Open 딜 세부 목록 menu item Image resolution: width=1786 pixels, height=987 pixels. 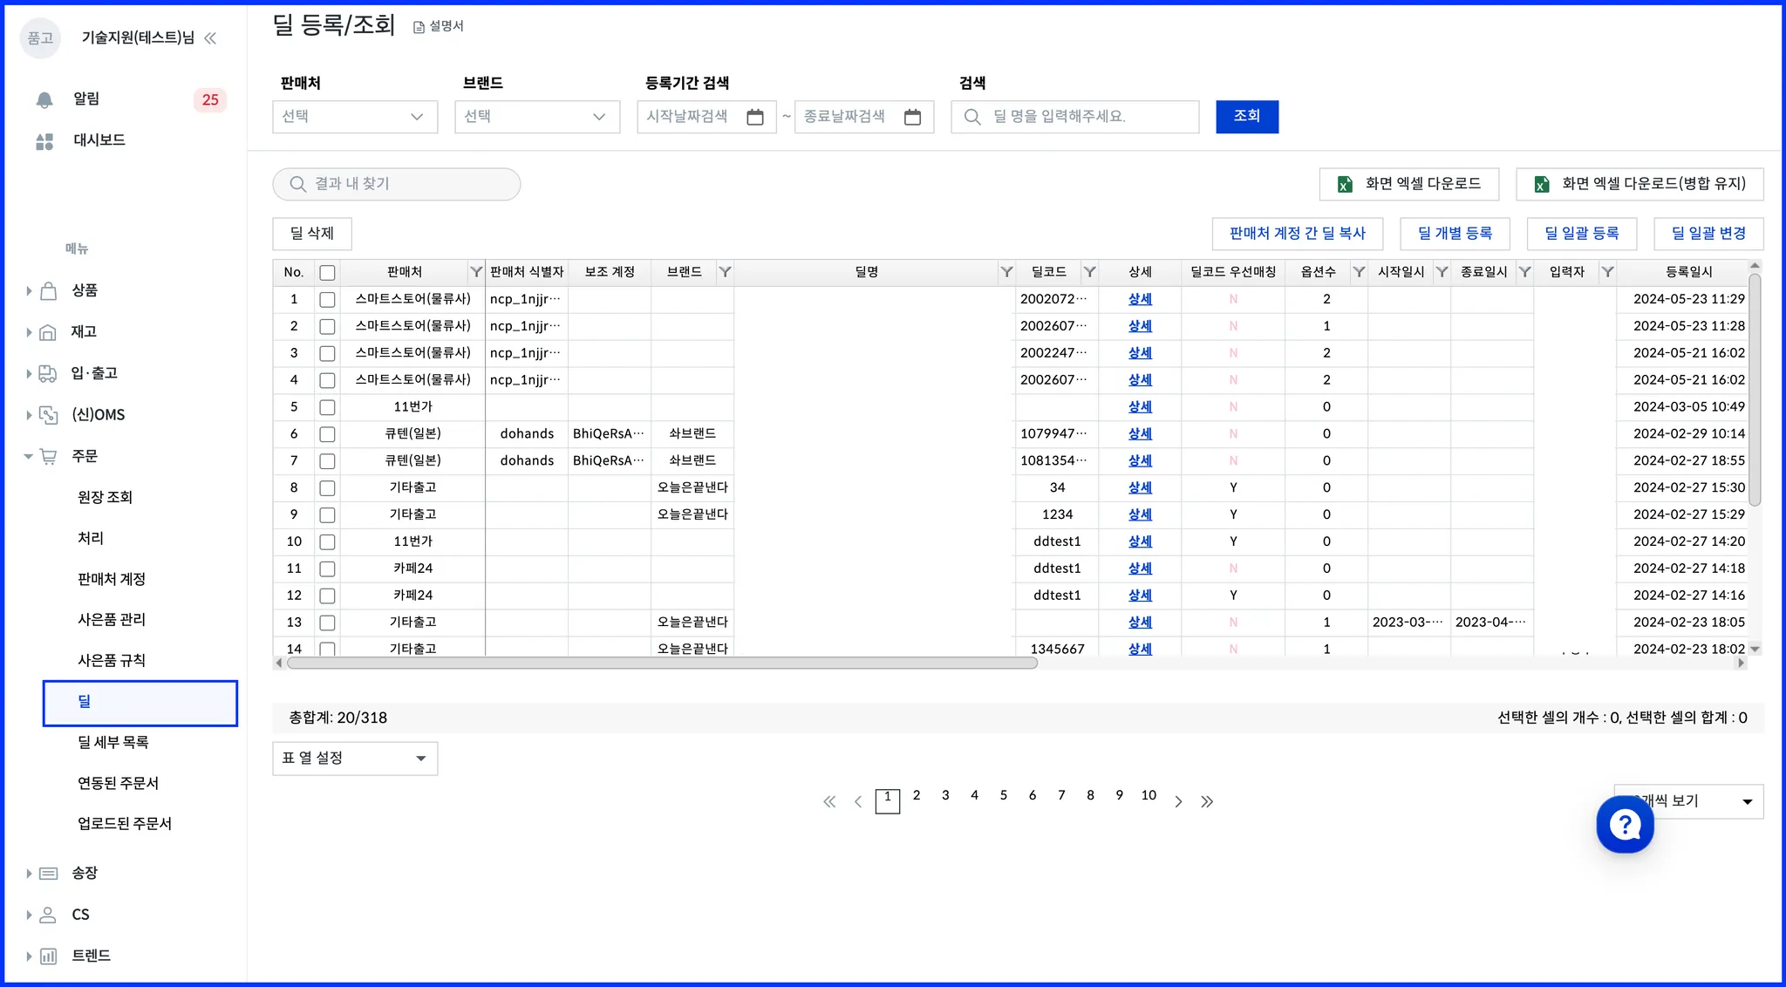coord(113,742)
